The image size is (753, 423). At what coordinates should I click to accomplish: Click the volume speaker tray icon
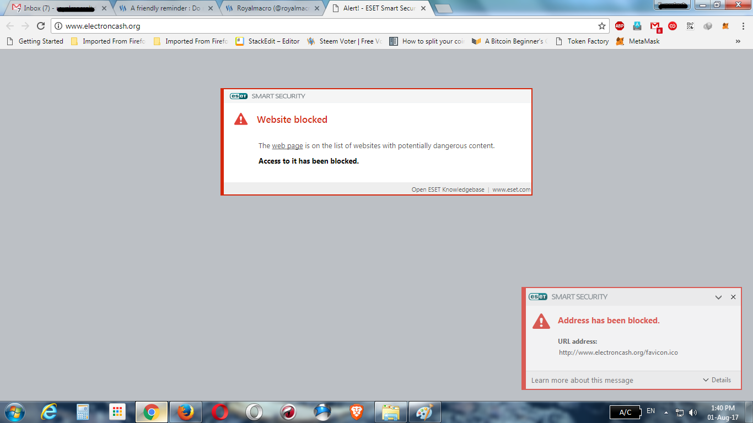point(692,412)
